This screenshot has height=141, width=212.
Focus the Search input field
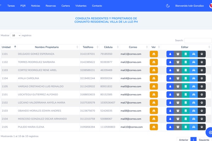tap(198, 41)
